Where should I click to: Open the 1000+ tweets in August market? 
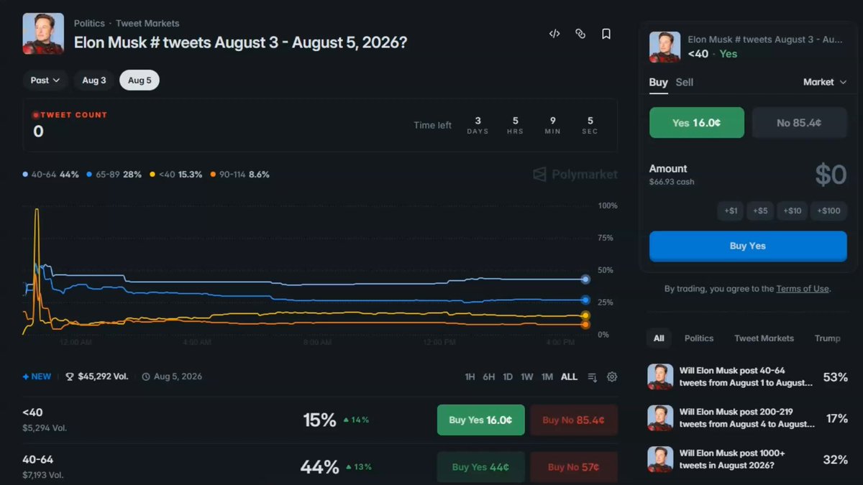(748, 459)
